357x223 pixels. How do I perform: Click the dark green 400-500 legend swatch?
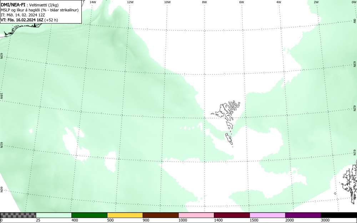[89, 215]
